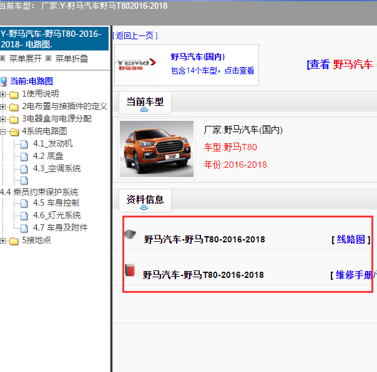Click the page icon for 4.3_空调系统
Screen dimensions: 377x372
[x=24, y=169]
